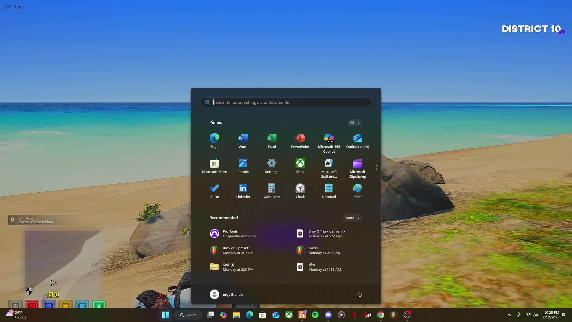The width and height of the screenshot is (572, 322).
Task: Show hidden system tray icons
Action: (x=509, y=315)
